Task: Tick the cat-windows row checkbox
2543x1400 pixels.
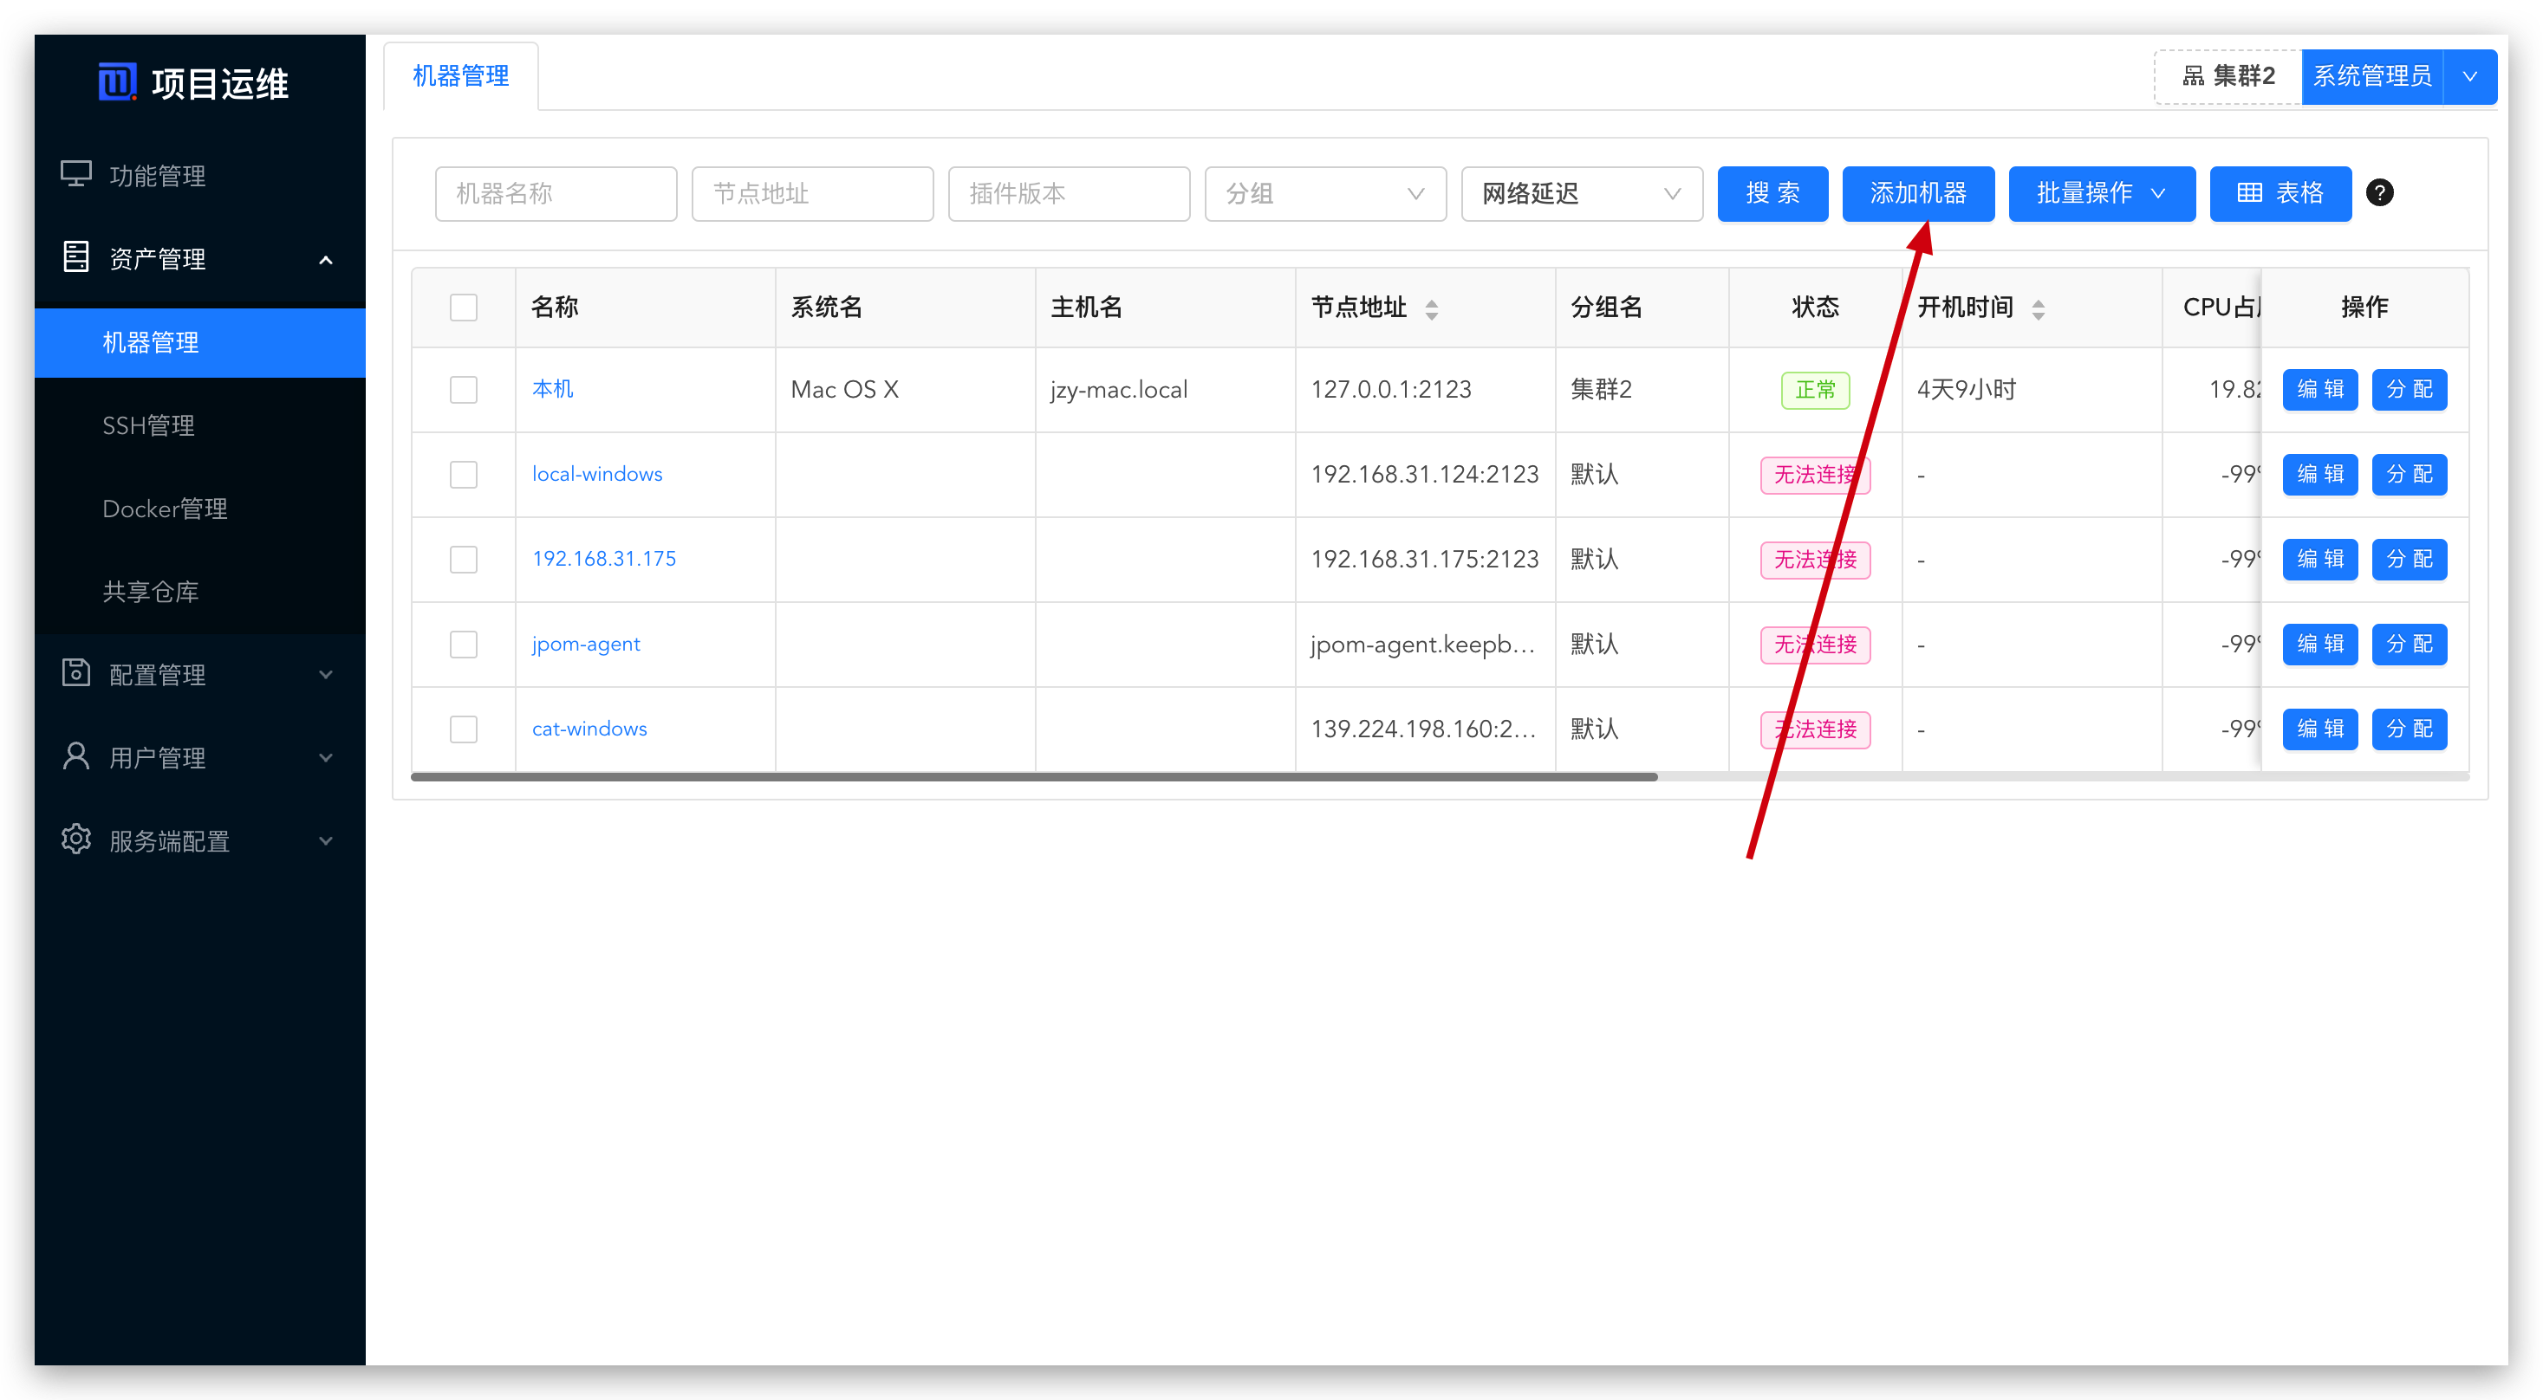Action: [x=463, y=729]
